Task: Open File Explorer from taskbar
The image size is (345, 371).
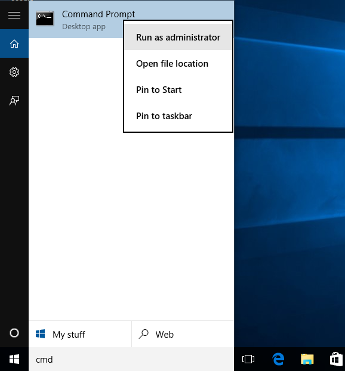Action: pyautogui.click(x=307, y=359)
